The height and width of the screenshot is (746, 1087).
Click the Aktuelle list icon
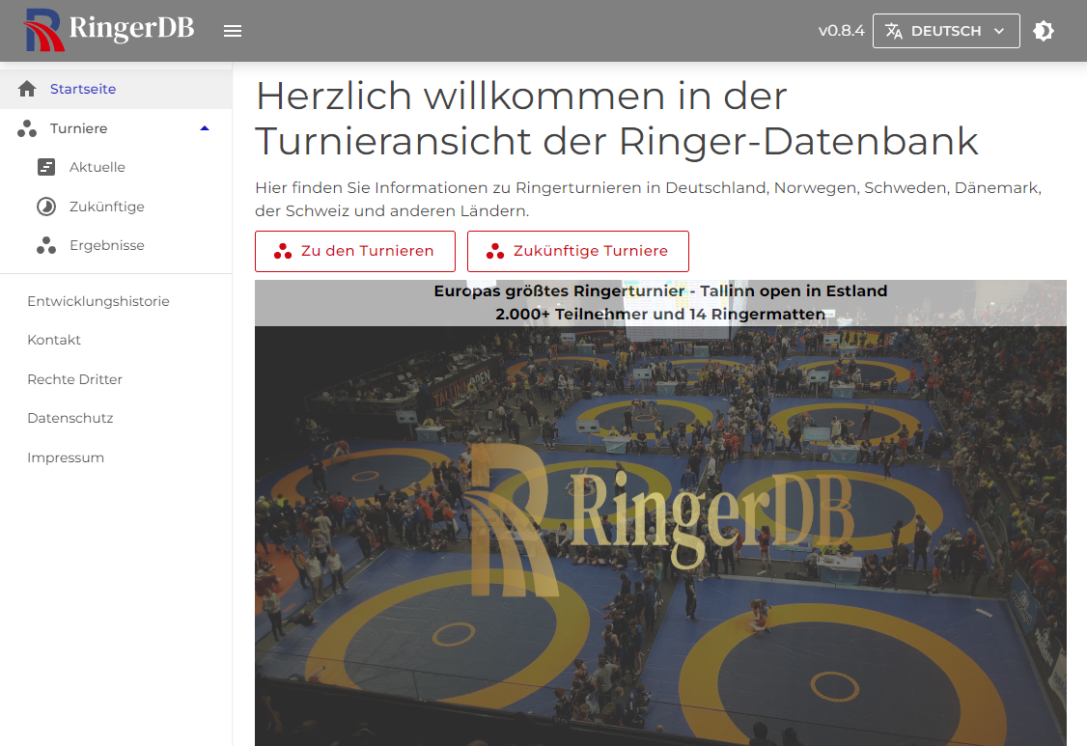click(46, 167)
